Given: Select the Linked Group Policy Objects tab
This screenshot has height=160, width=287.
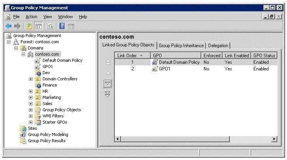Looking at the screenshot, I should (x=128, y=45).
